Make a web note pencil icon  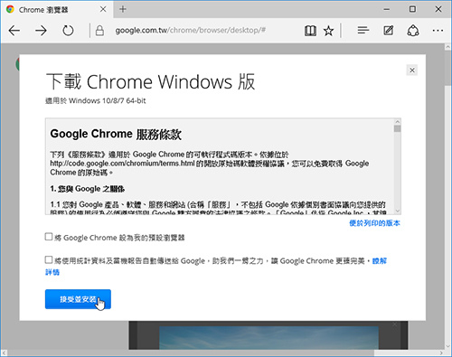coord(388,30)
